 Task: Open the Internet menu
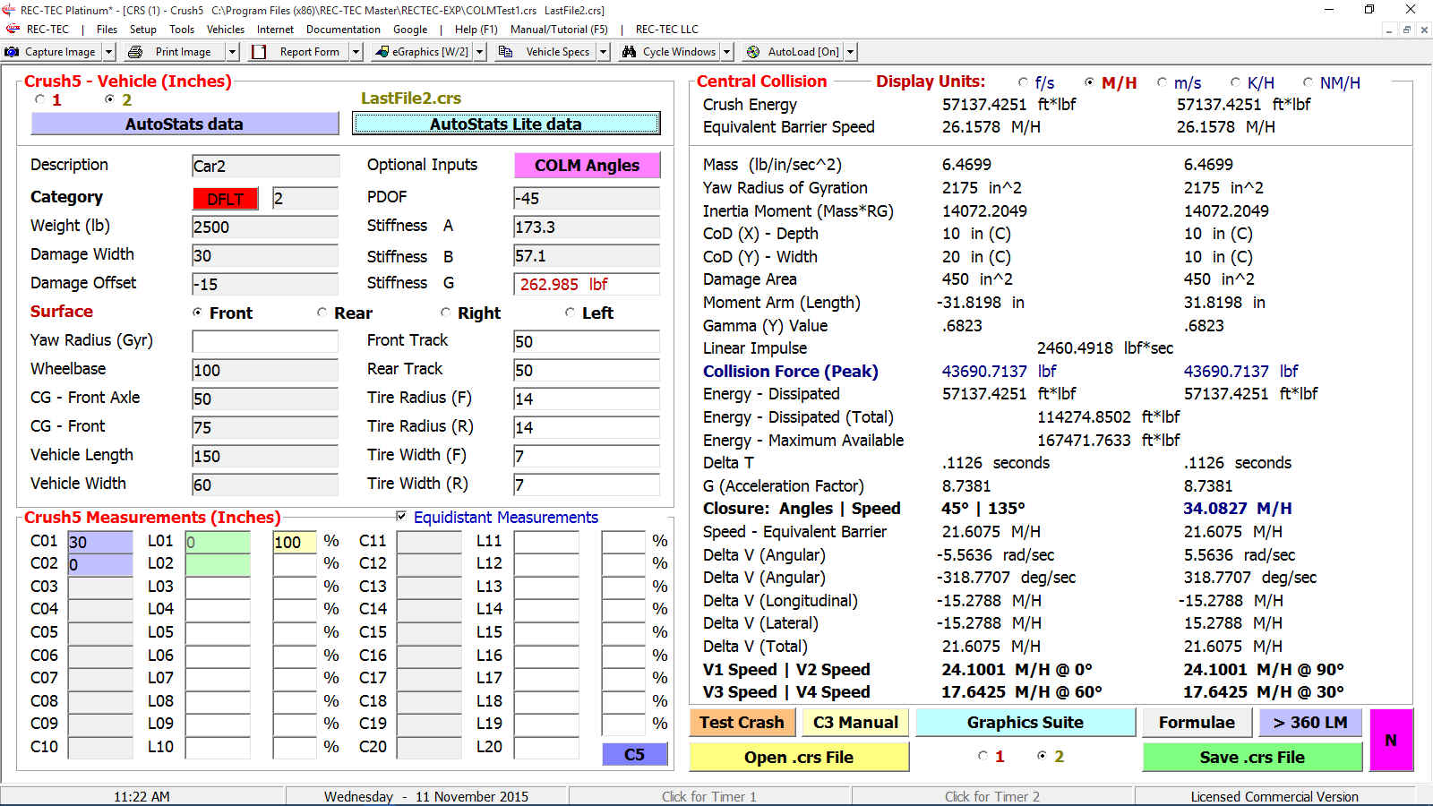point(275,30)
